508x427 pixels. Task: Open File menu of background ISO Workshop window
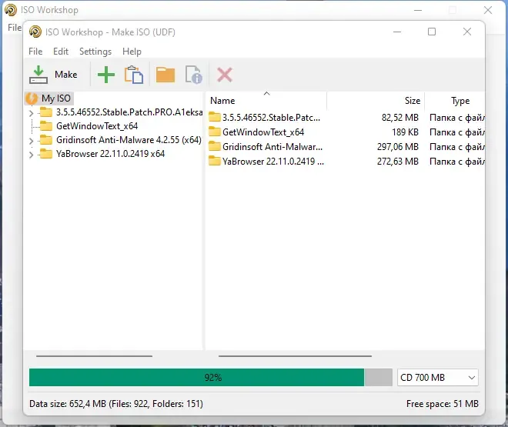click(15, 28)
